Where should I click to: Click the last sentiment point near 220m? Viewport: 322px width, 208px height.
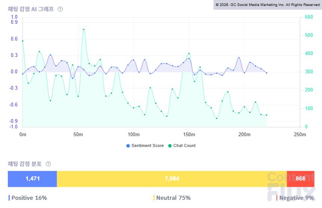[x=266, y=73]
